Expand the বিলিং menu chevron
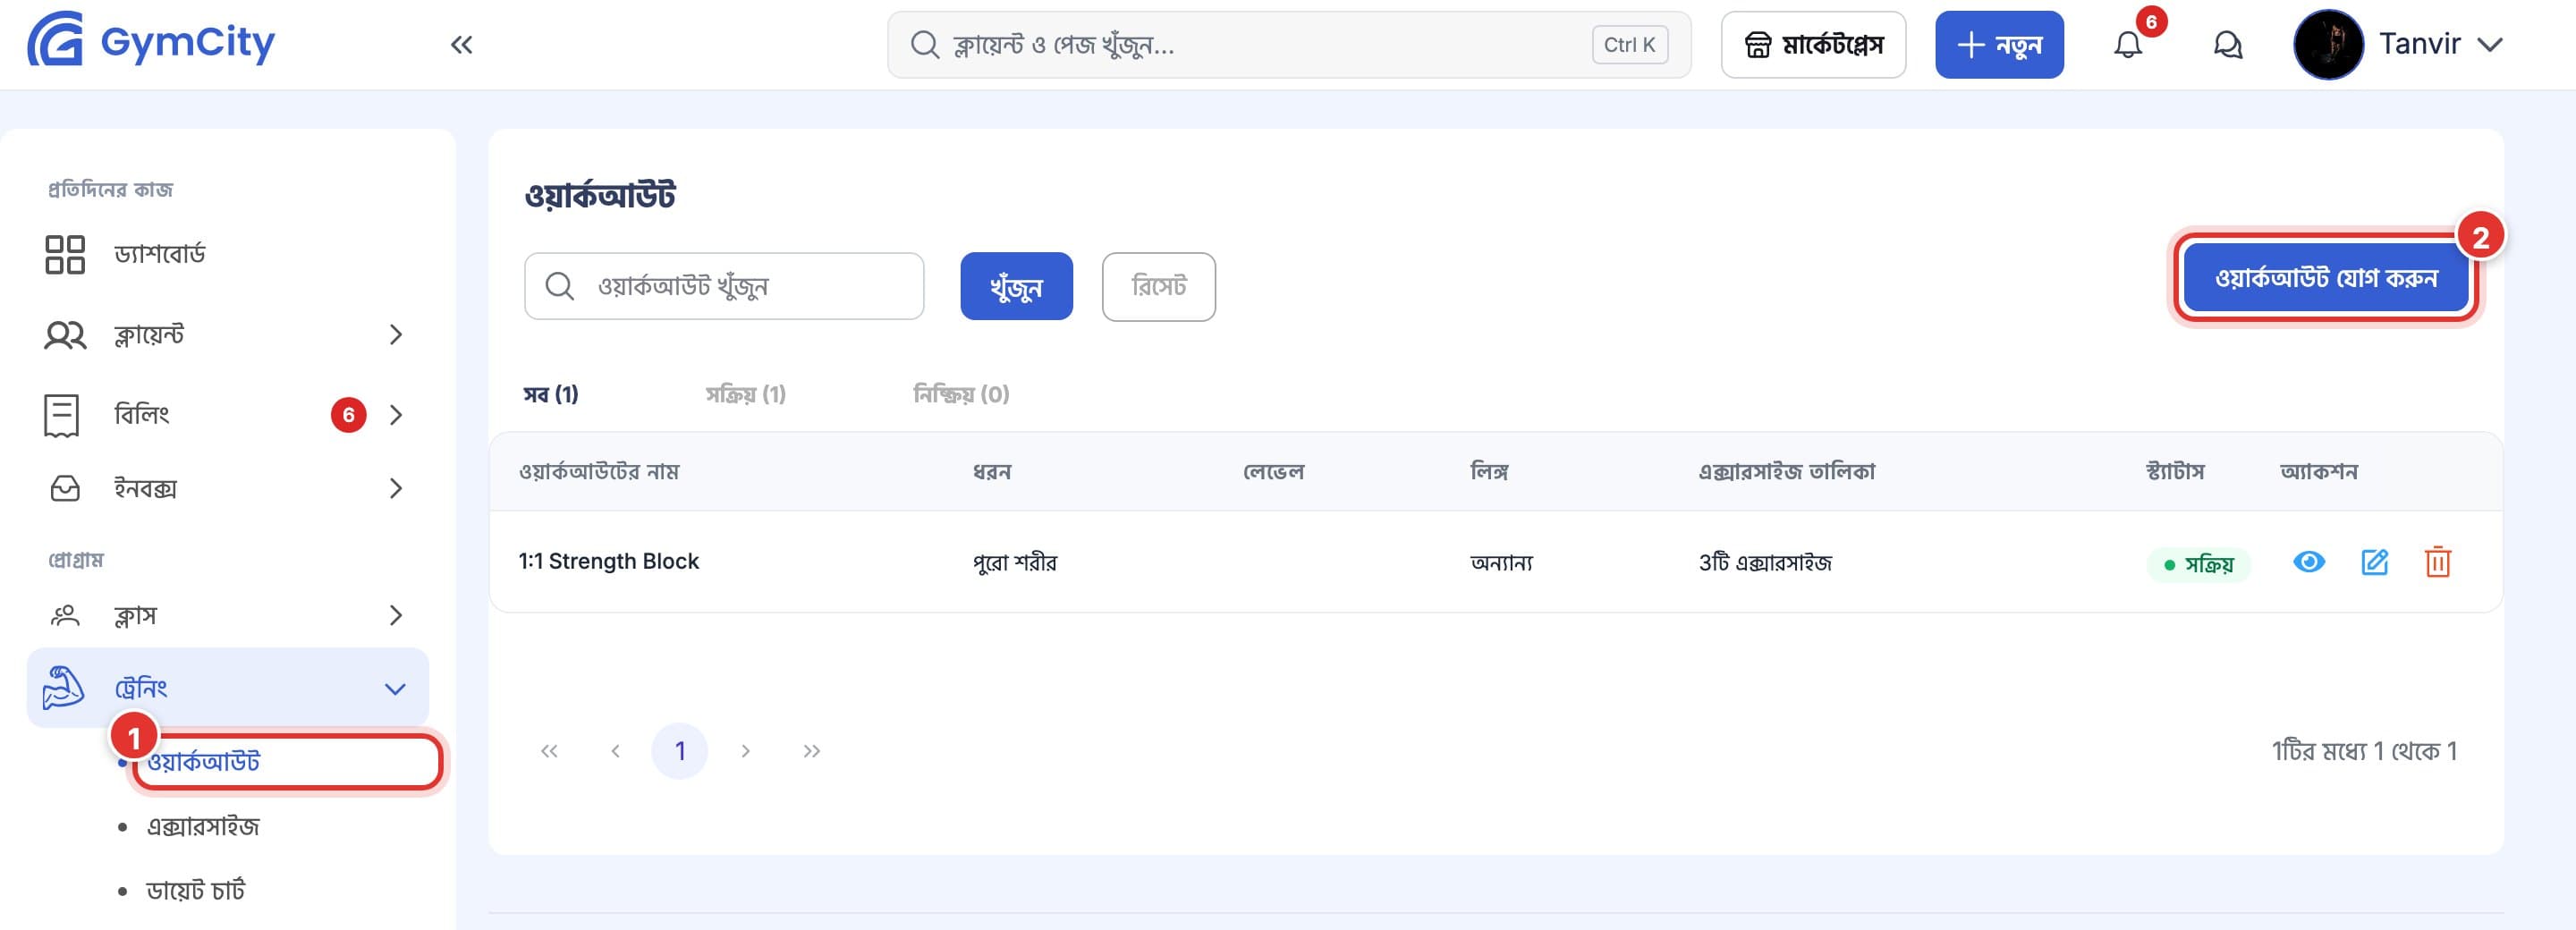Image resolution: width=2576 pixels, height=930 pixels. pos(396,415)
